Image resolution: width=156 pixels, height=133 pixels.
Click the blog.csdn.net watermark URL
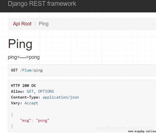point(124,128)
